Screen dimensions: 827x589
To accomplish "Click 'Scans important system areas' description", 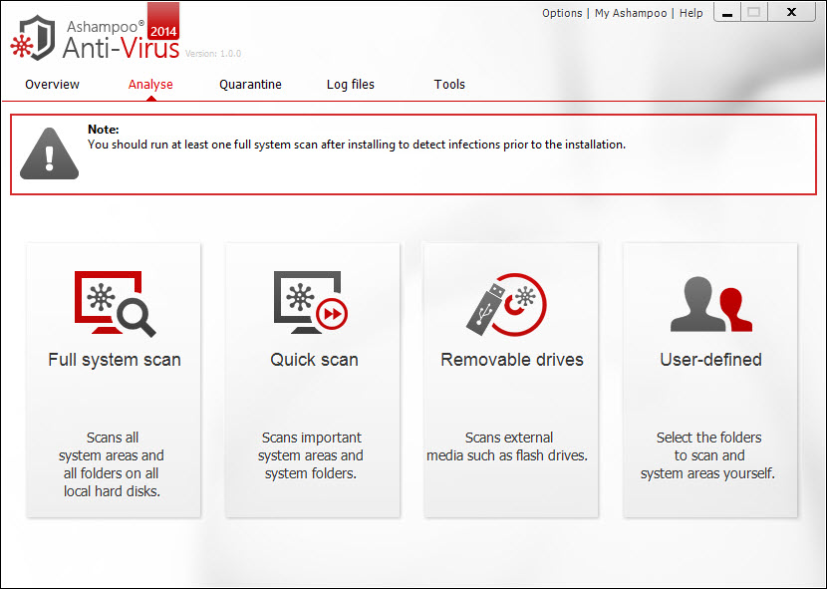I will pyautogui.click(x=311, y=455).
